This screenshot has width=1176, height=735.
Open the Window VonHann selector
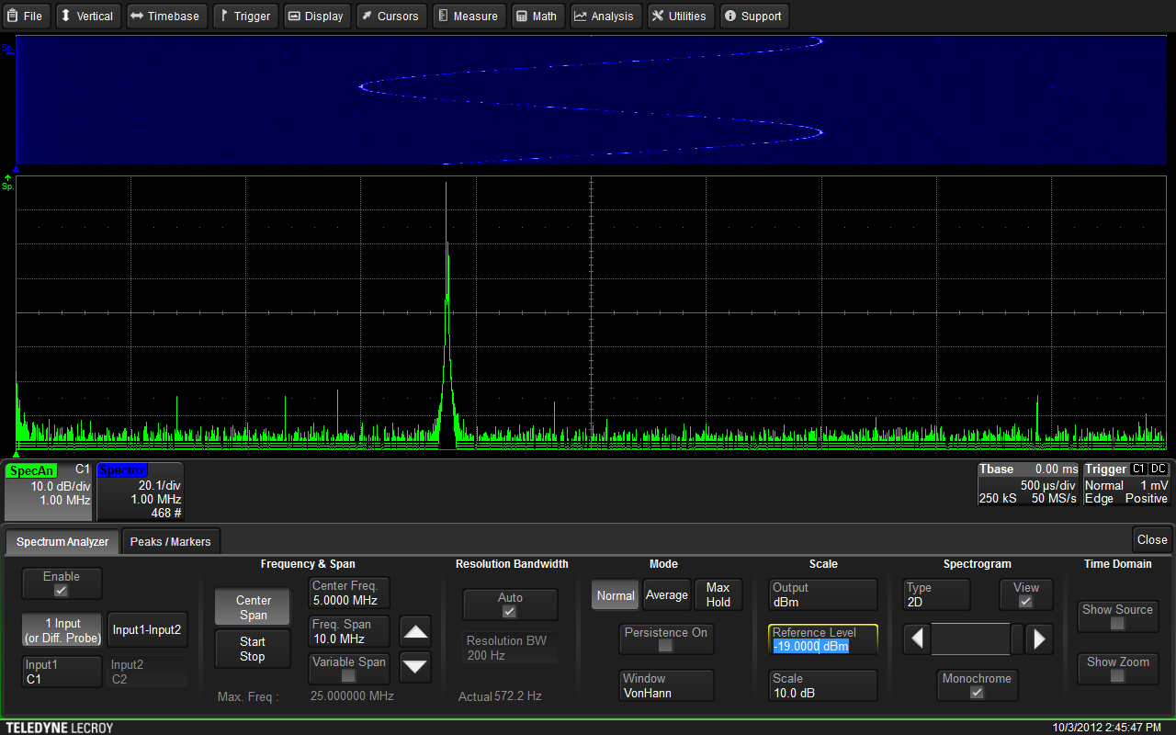coord(666,685)
